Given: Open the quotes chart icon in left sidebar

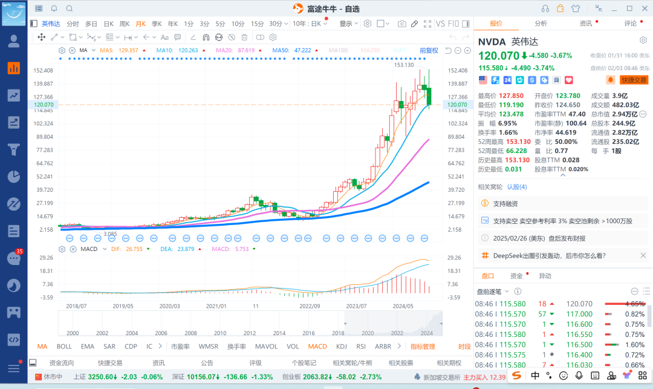Looking at the screenshot, I should (14, 68).
